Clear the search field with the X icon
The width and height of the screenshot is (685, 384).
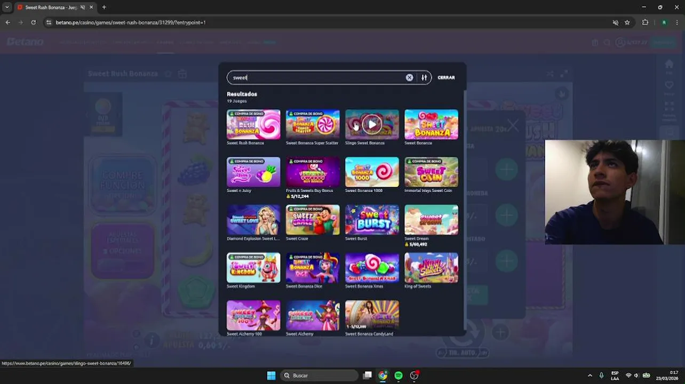409,77
